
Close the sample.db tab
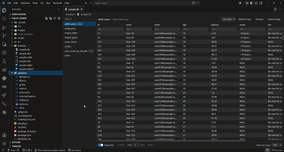tap(82, 10)
